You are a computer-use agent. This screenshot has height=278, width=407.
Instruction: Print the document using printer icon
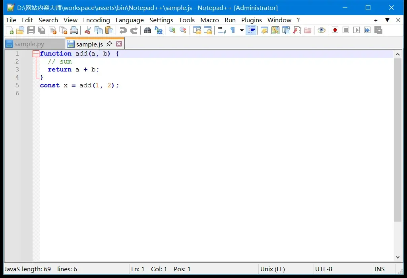click(x=74, y=30)
